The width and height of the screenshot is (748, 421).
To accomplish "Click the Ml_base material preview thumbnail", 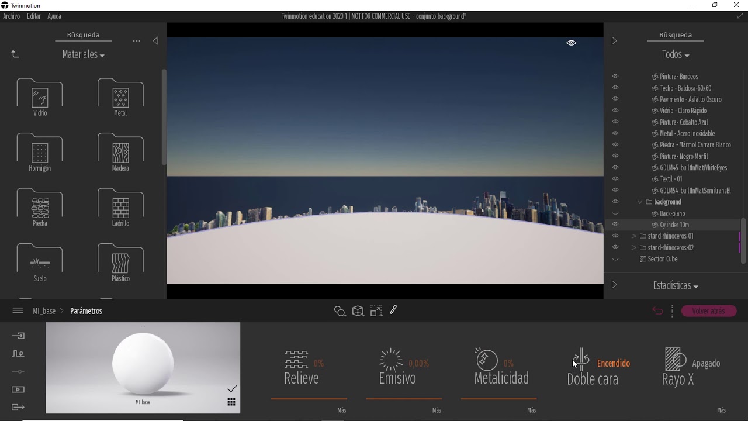I will [x=143, y=368].
